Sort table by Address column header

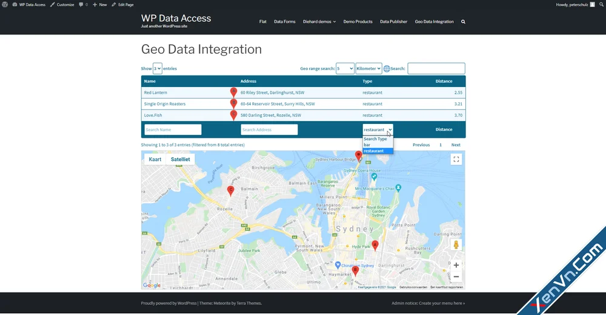point(248,82)
